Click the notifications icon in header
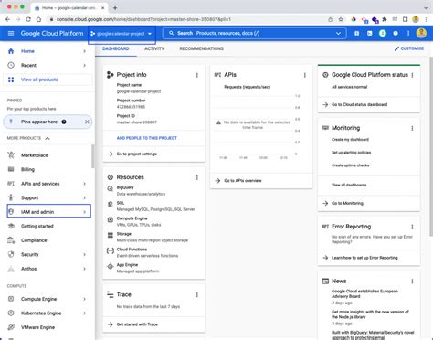 (x=383, y=33)
